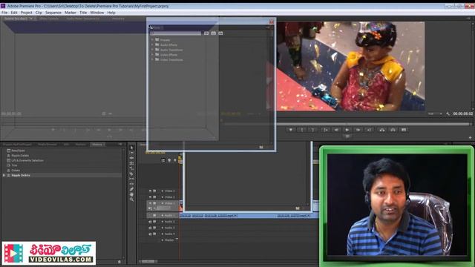Expand the Audio Effects folder
The height and width of the screenshot is (267, 475).
click(x=152, y=44)
